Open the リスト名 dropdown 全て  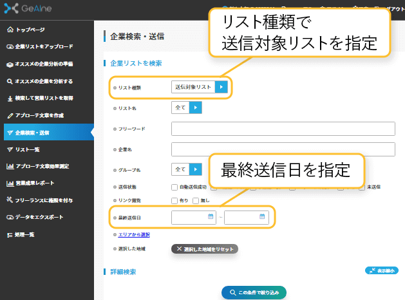187,108
